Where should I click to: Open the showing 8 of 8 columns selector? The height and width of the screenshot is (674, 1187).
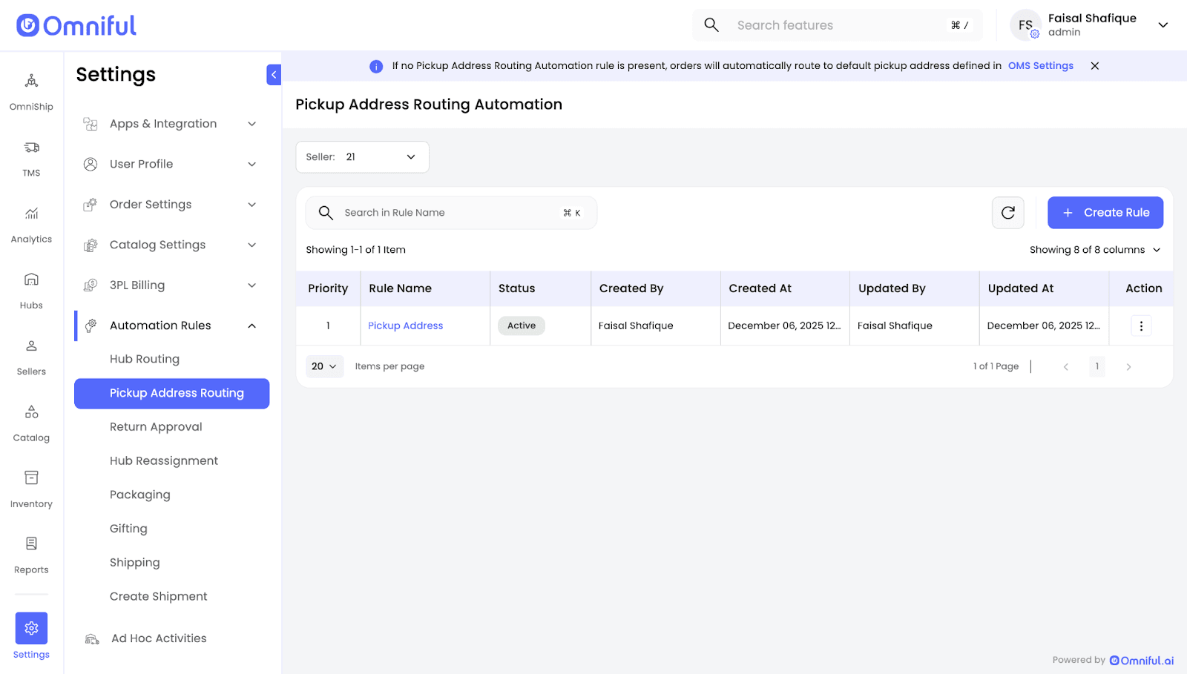tap(1094, 250)
